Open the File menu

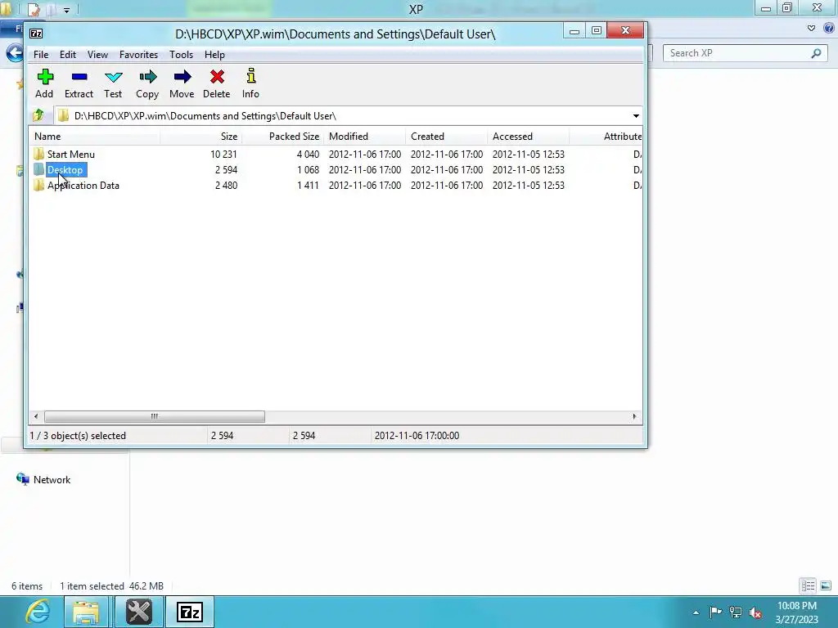point(41,55)
